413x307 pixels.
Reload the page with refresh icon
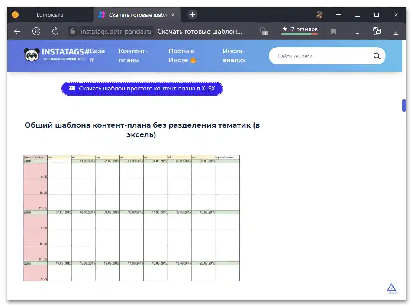[55, 31]
